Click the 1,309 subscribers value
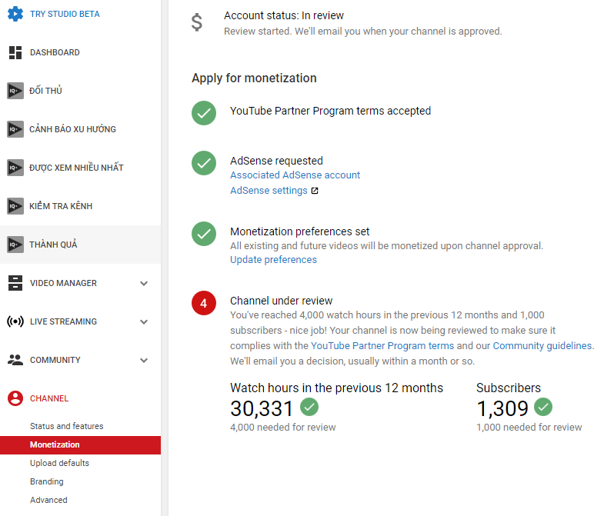This screenshot has height=516, width=614. pos(502,408)
